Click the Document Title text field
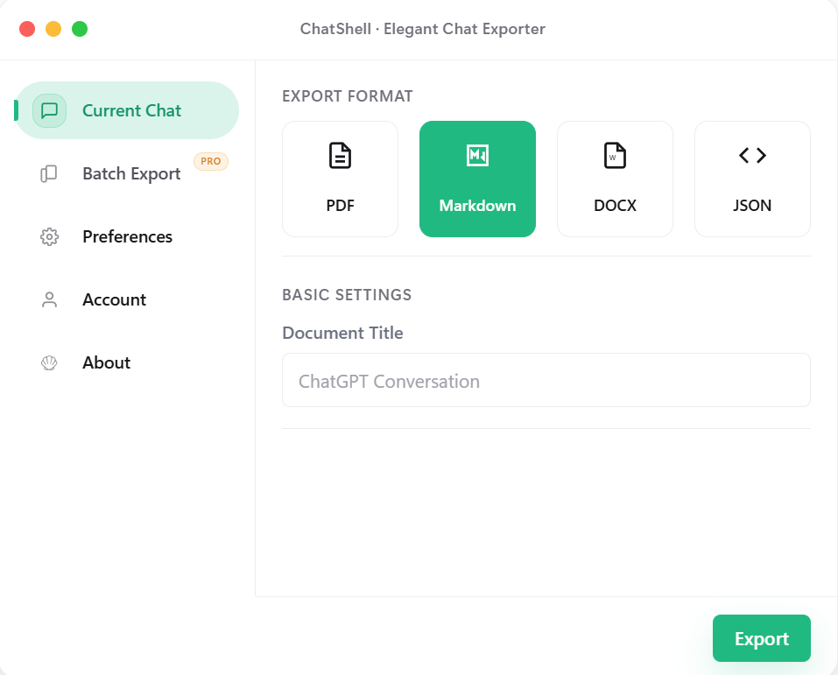838x675 pixels. click(546, 380)
